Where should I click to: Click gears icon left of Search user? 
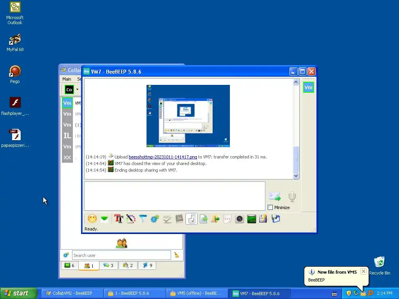[x=66, y=255]
